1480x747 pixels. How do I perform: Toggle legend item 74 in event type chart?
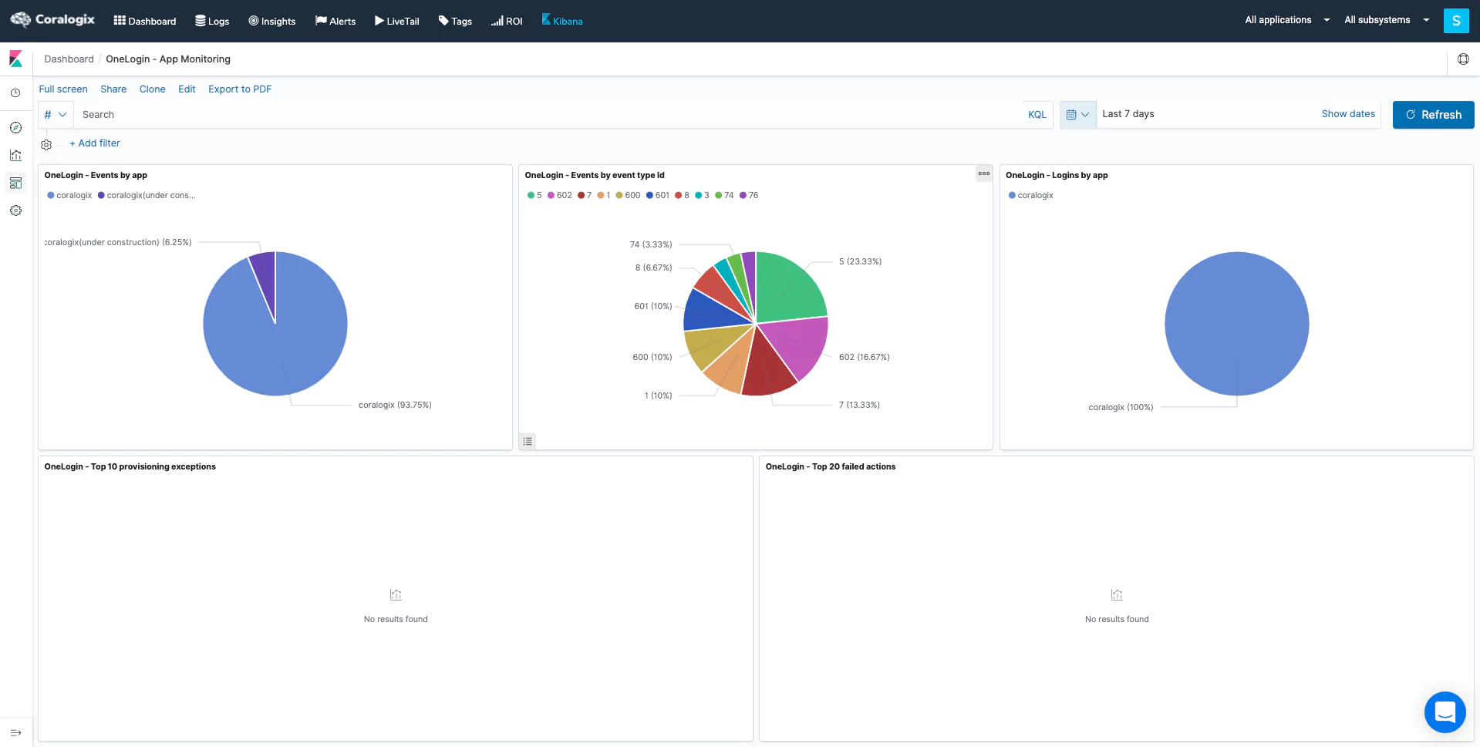point(724,196)
